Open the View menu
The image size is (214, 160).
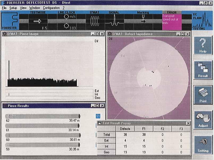[23, 8]
